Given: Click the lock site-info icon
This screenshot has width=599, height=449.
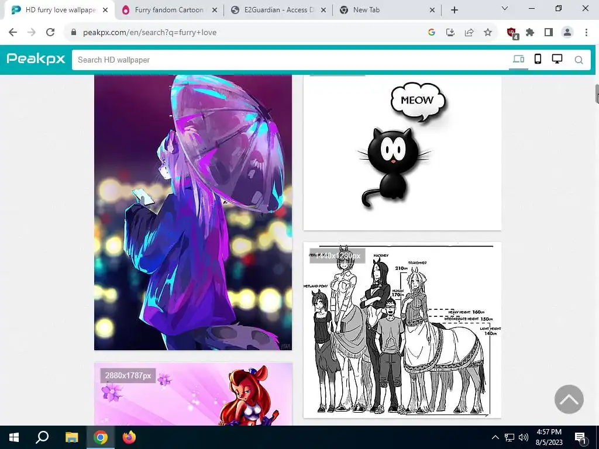Looking at the screenshot, I should tap(74, 33).
